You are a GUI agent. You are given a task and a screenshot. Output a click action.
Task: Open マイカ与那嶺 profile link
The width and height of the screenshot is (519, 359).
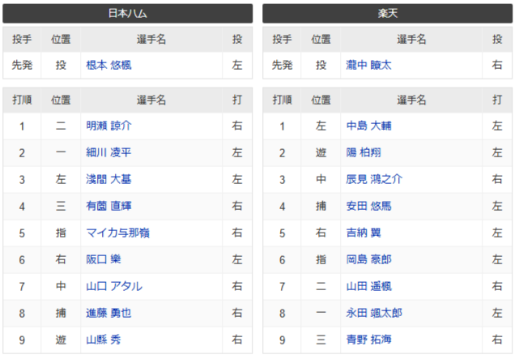tap(117, 233)
